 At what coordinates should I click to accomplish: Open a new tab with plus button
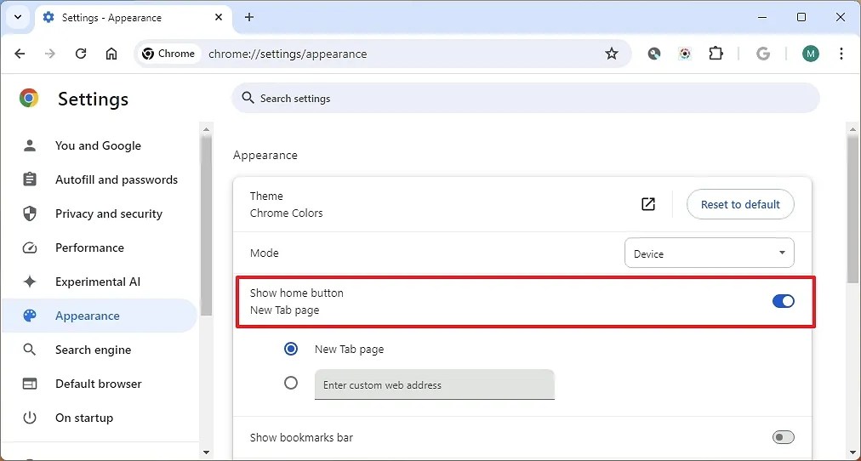point(249,17)
